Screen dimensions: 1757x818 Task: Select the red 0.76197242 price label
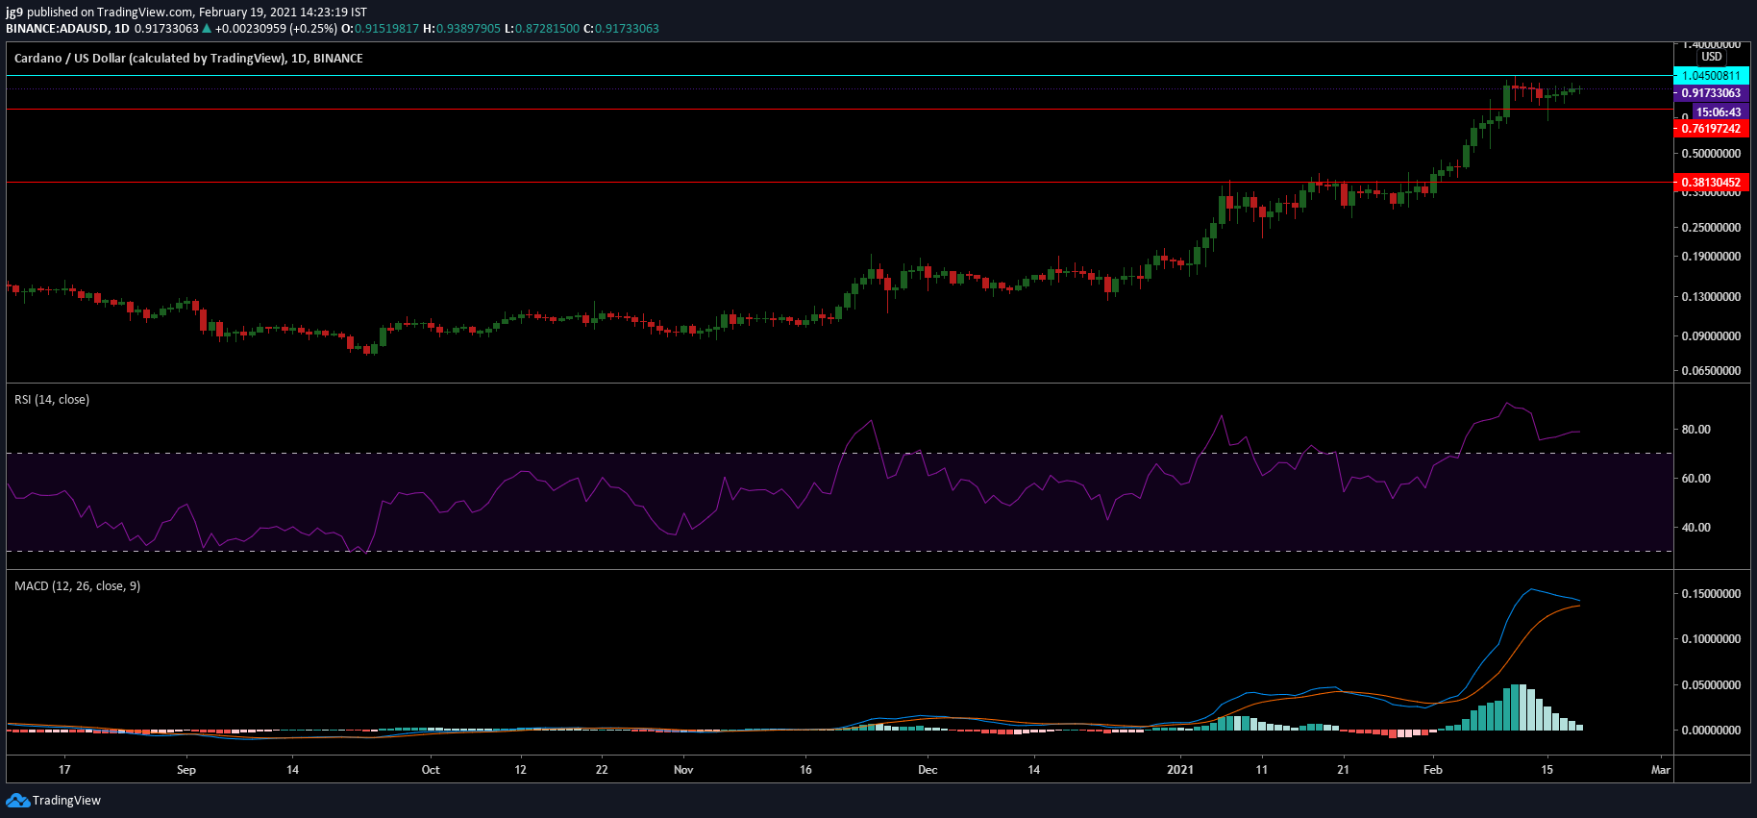click(x=1711, y=129)
